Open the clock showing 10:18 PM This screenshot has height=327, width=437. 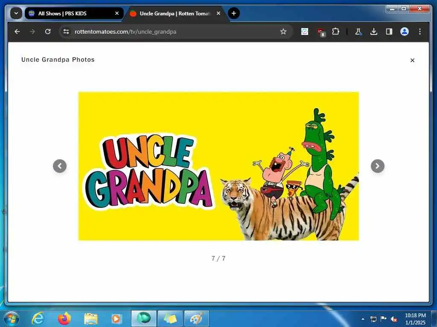pos(415,319)
